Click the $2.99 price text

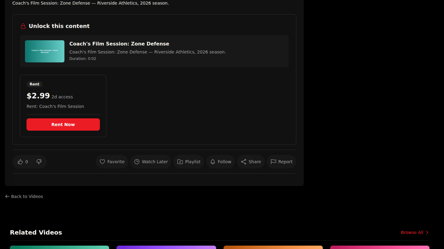(x=38, y=96)
